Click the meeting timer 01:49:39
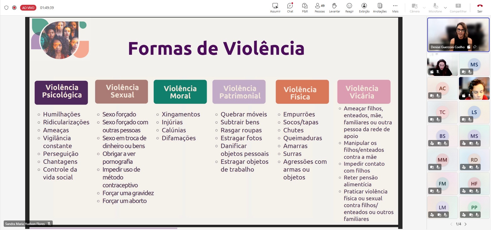The image size is (491, 230). point(47,8)
